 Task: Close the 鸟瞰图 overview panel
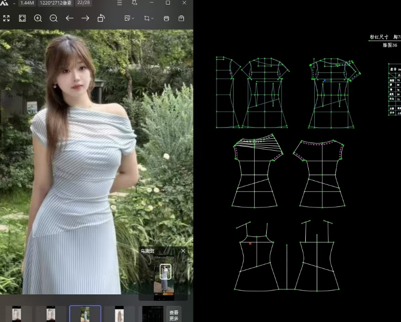[x=183, y=251]
